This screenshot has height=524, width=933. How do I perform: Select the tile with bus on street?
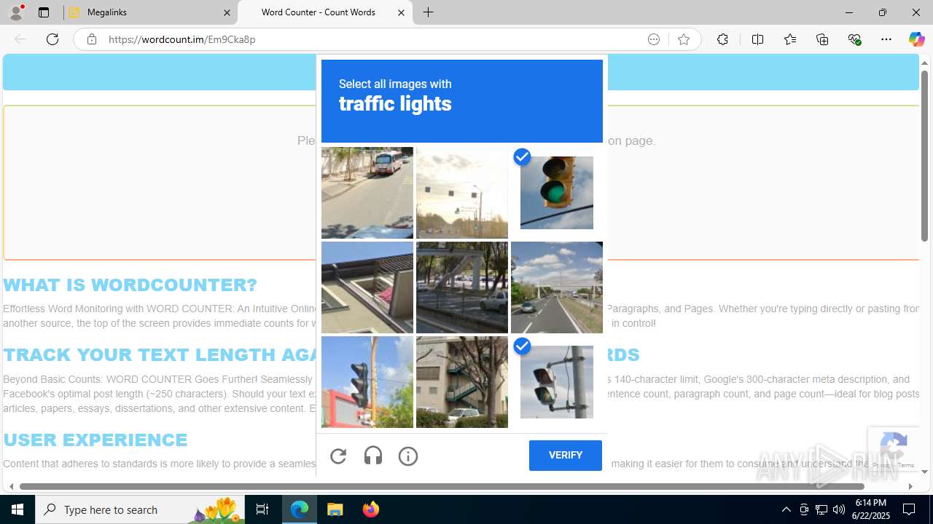367,193
